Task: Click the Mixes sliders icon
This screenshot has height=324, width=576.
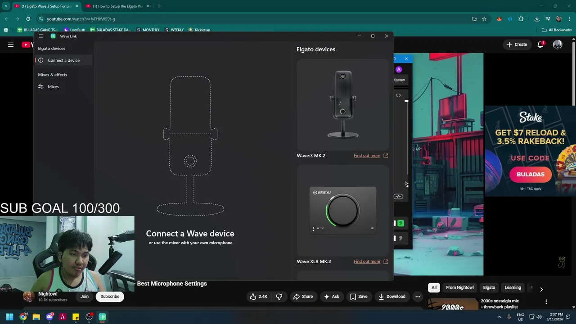Action: (41, 86)
